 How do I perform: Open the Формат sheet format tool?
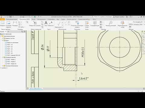3,24
